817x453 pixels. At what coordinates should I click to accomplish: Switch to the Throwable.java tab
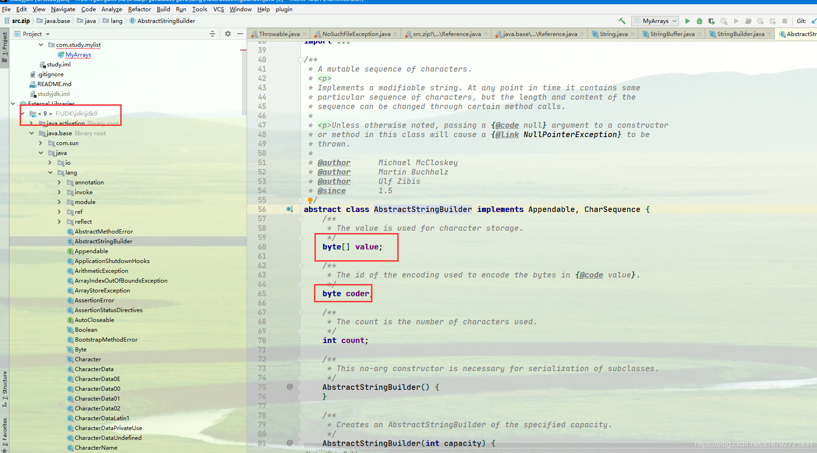point(279,34)
